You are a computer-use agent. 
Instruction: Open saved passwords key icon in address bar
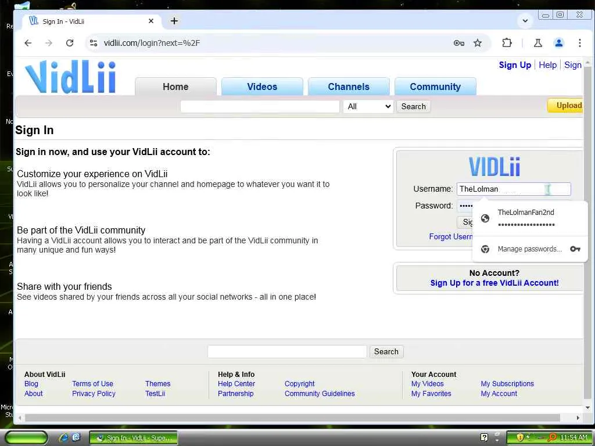[459, 43]
